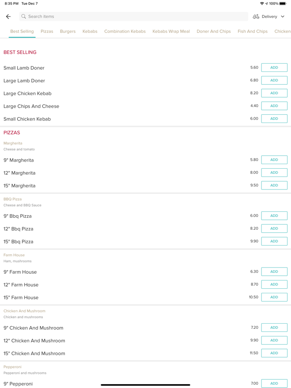Add Large Chips And Cheese

[x=274, y=106]
